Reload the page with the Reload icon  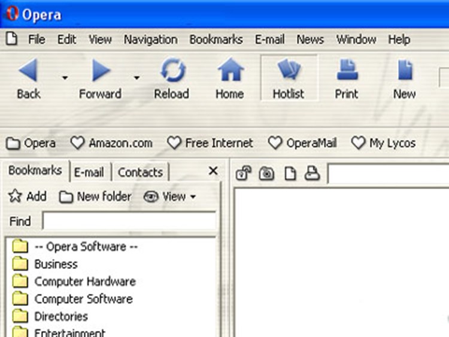pyautogui.click(x=172, y=78)
